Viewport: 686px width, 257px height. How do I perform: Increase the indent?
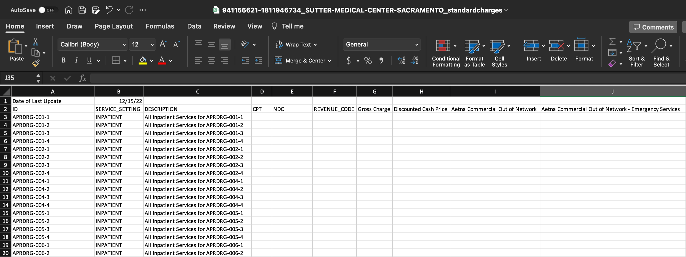tap(258, 60)
